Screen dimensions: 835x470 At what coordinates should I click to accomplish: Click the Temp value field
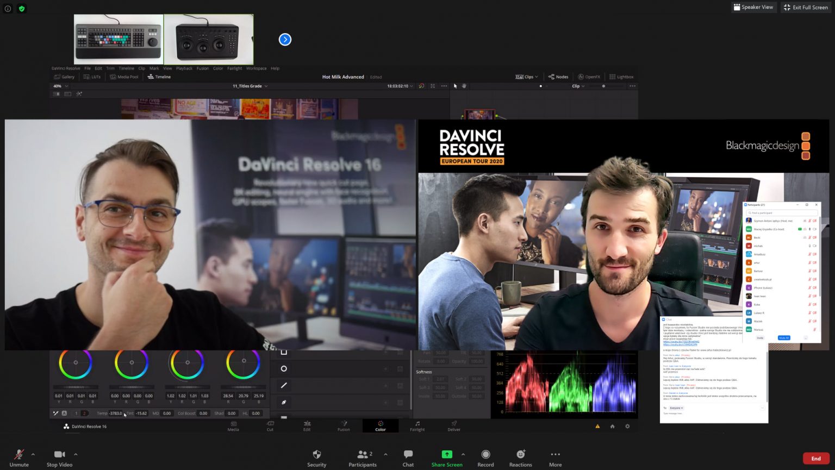click(x=116, y=413)
